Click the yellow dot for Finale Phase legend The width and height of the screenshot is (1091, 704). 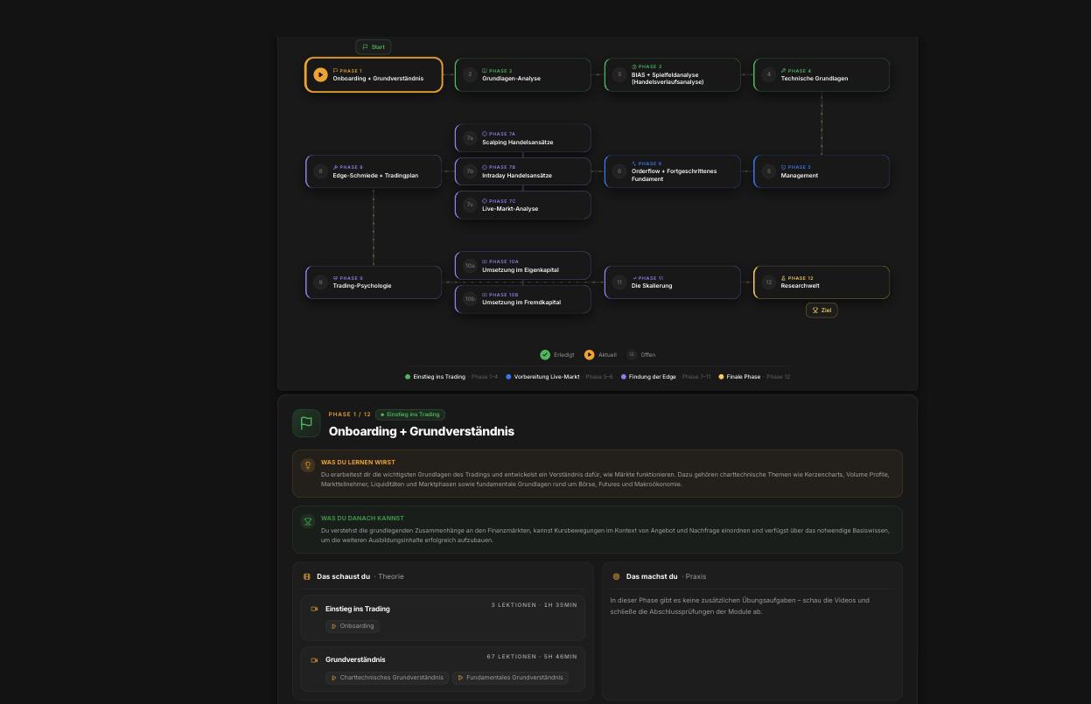722,377
